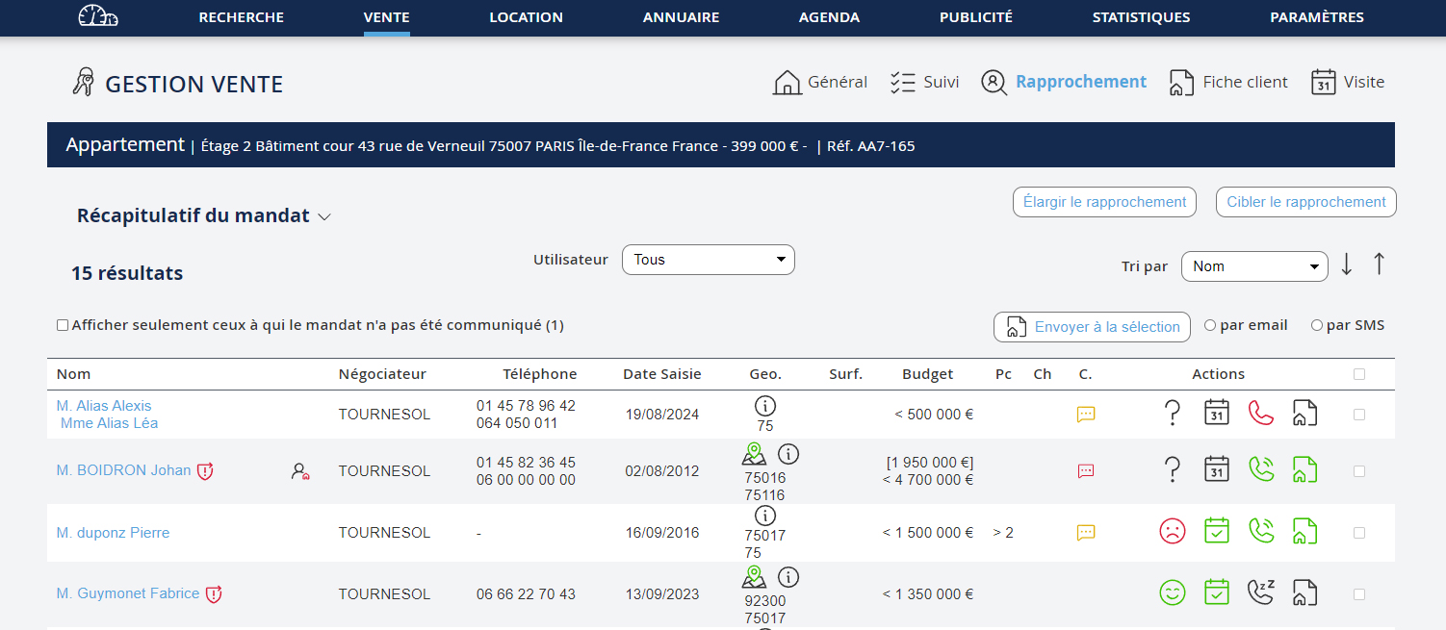Open the LOCATION menu
This screenshot has height=630, width=1446.
click(526, 17)
